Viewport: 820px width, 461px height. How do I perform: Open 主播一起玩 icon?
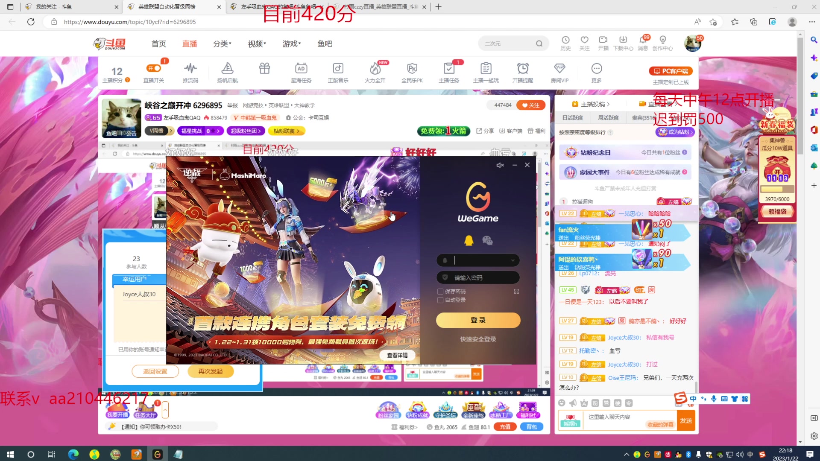click(x=486, y=68)
